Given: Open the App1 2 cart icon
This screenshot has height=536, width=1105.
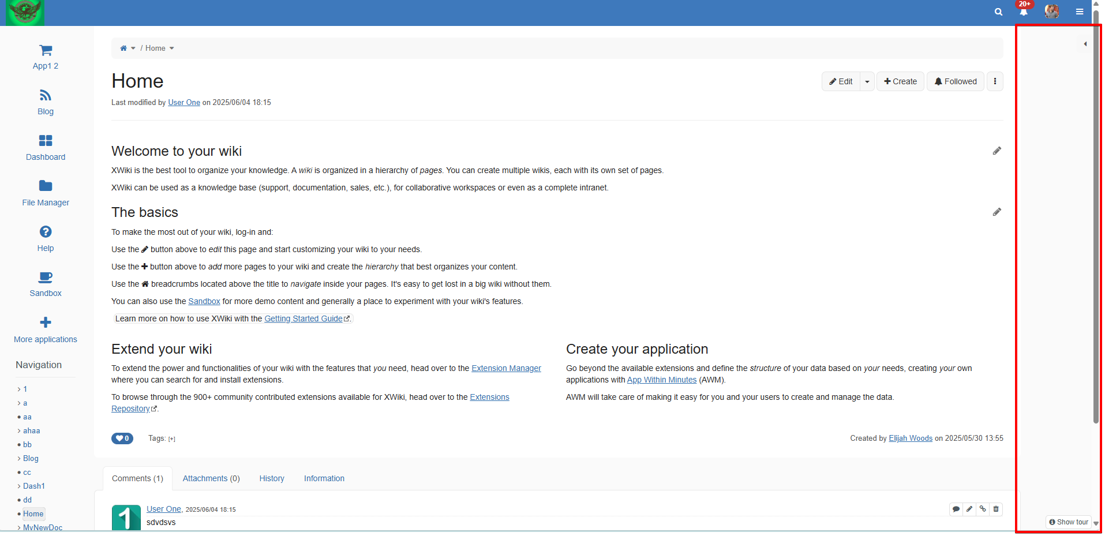Looking at the screenshot, I should [46, 50].
